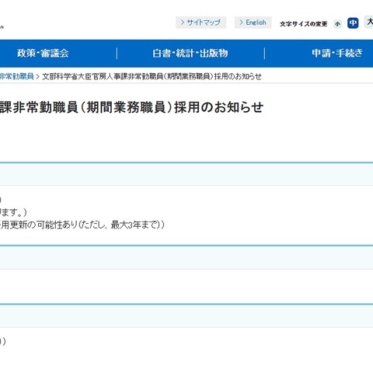Set font size to medium (中)
Screen dimensions: 373x373
(353, 23)
